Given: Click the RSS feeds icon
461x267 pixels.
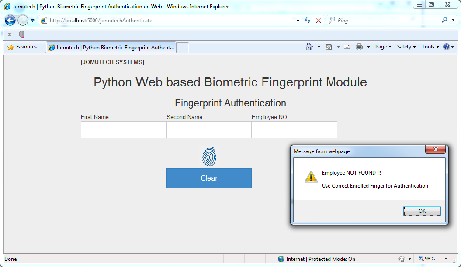Looking at the screenshot, I should tap(328, 47).
